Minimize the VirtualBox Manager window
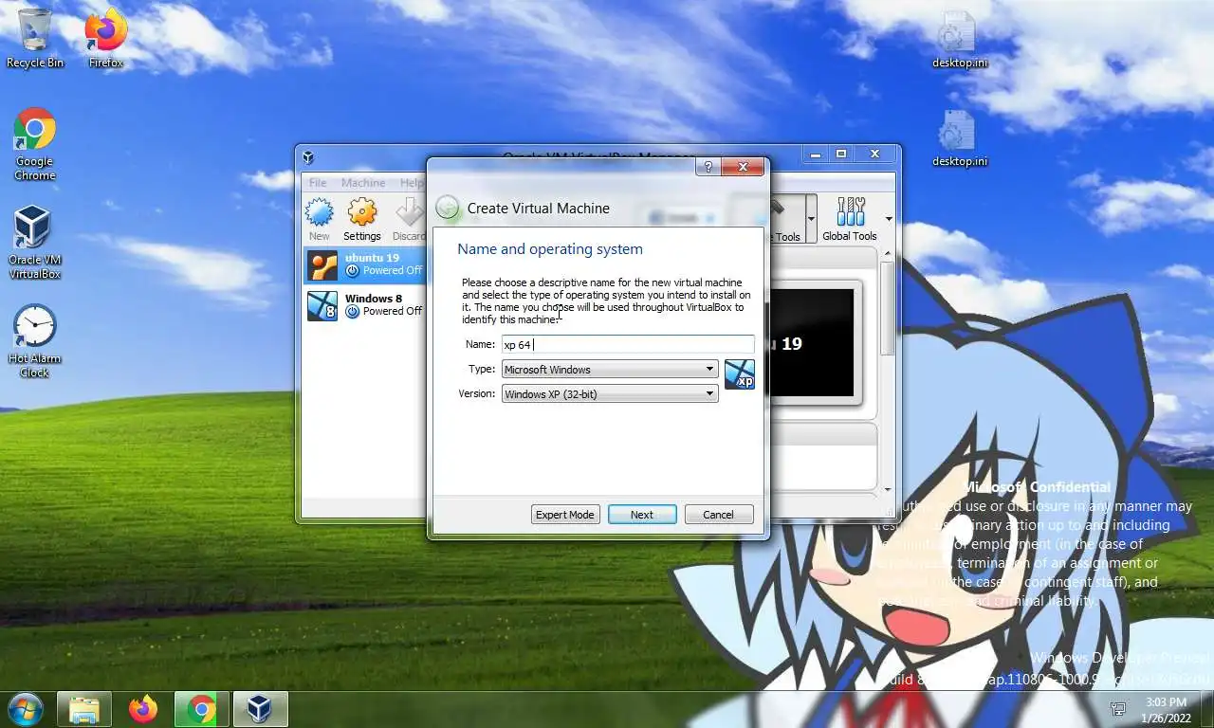This screenshot has height=728, width=1214. [816, 154]
